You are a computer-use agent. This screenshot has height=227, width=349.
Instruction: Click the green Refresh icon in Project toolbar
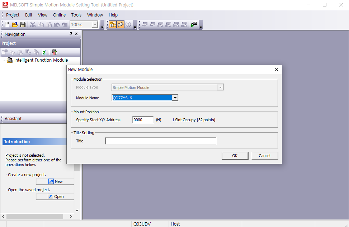(x=44, y=52)
